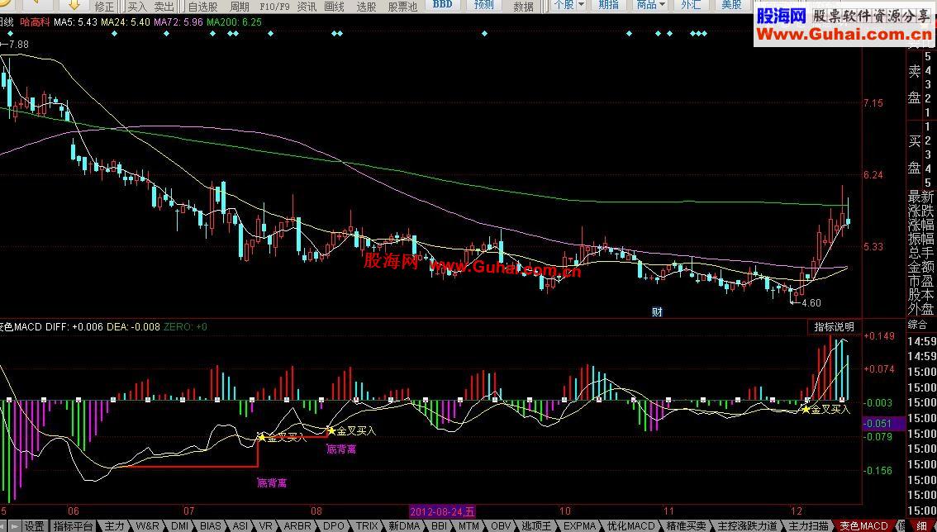Click the 修正 toolbar button
The image size is (937, 532).
point(104,7)
